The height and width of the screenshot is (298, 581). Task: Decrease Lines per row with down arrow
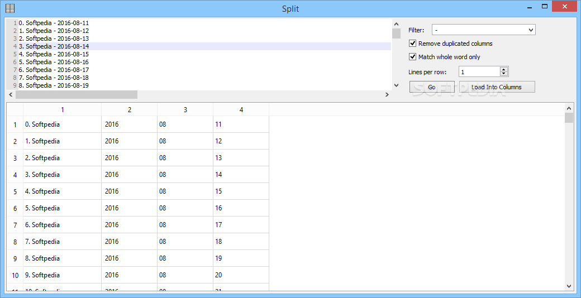click(504, 74)
